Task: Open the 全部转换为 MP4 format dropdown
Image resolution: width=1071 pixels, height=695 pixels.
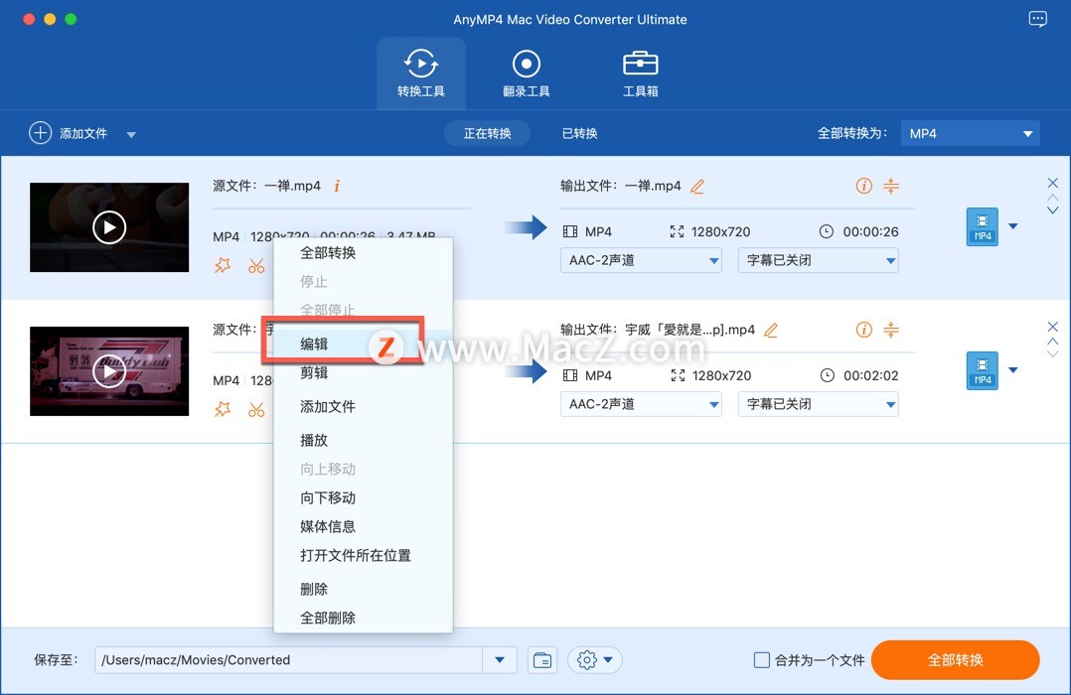Action: 970,134
